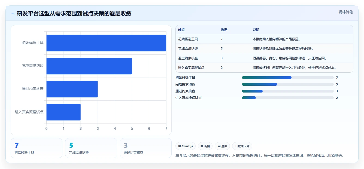Click the stat card showing 7 初始候选工具
Image resolution: width=364 pixels, height=169 pixels.
click(37, 148)
